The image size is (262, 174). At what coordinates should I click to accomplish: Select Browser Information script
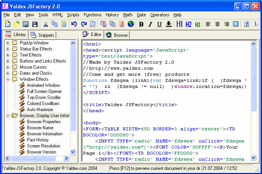45,134
